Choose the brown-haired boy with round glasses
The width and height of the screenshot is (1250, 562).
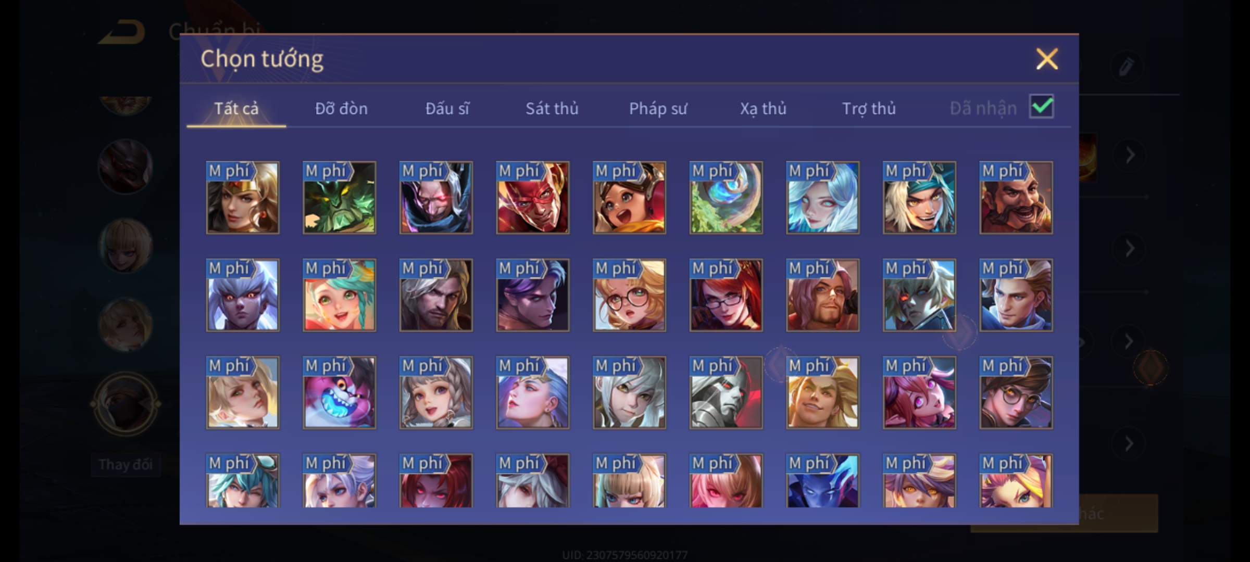pos(1016,392)
